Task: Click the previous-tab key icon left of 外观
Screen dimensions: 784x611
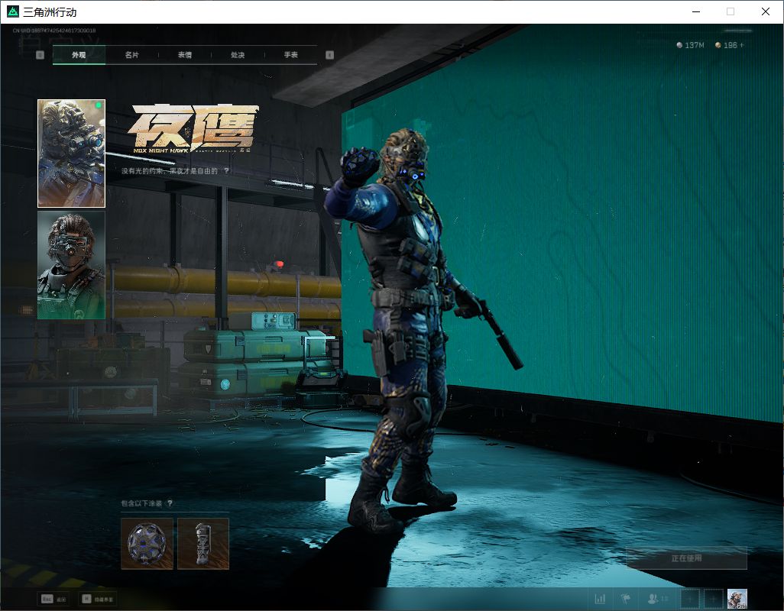Action: pyautogui.click(x=40, y=55)
